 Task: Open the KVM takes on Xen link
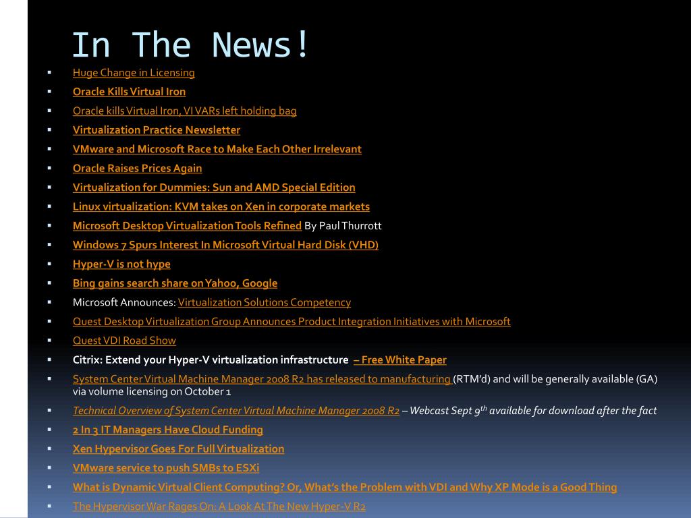coord(221,206)
